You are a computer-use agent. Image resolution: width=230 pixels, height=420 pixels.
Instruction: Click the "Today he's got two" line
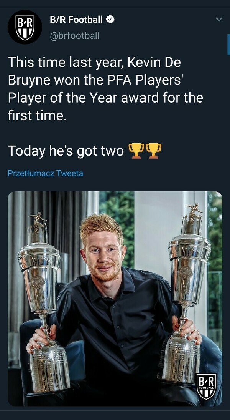(x=66, y=151)
